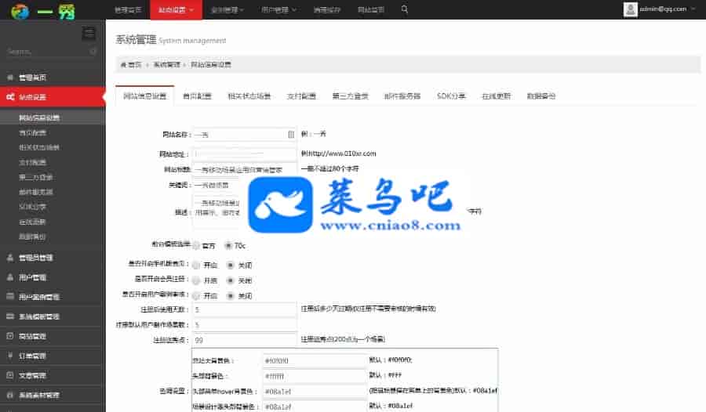Select the 官方 template radio button
Viewport: 706px width, 412px height.
pos(196,245)
